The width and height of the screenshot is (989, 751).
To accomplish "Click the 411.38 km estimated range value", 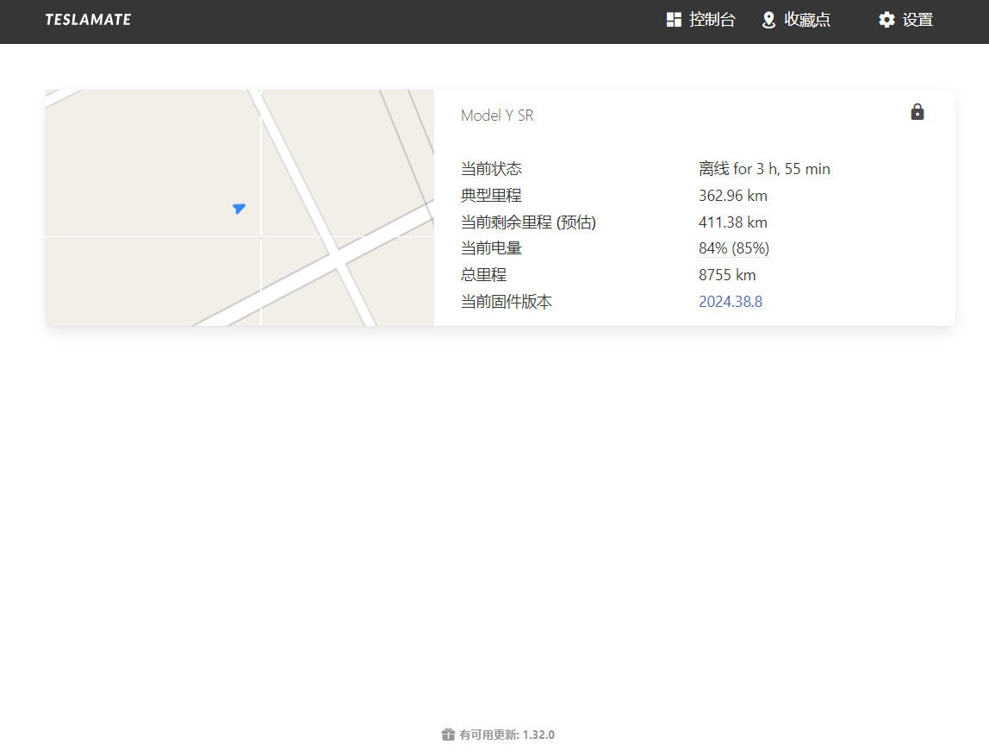I will (732, 222).
